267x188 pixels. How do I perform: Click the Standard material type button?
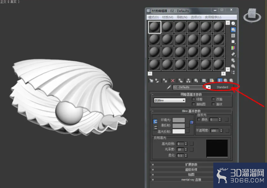pos(222,87)
